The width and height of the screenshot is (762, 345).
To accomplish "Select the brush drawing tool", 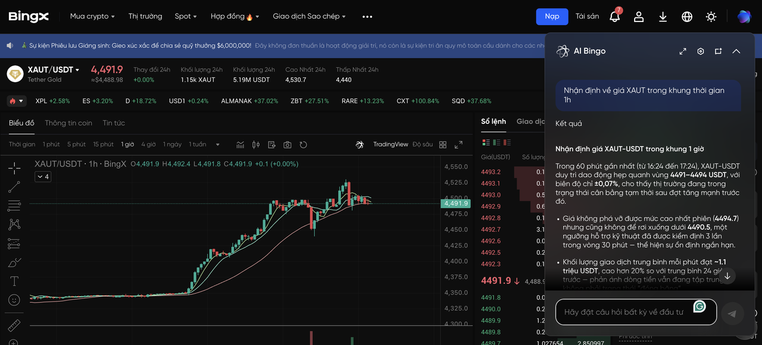I will pos(14,262).
